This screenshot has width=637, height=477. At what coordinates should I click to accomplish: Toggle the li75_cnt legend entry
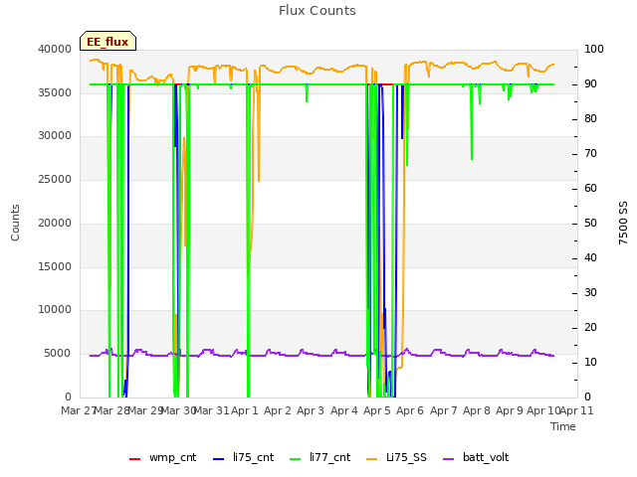(x=243, y=457)
